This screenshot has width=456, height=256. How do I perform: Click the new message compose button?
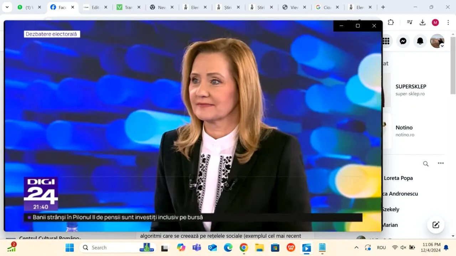tap(436, 225)
